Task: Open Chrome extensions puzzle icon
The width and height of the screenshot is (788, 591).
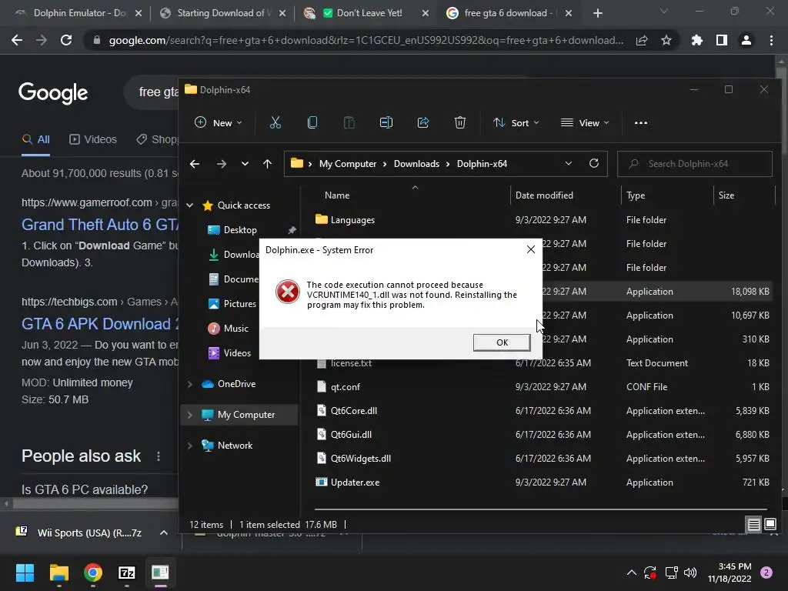Action: 697,40
